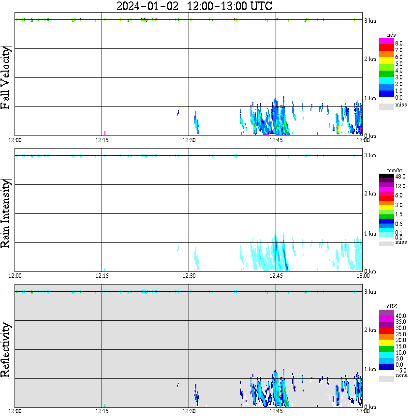Image resolution: width=411 pixels, height=420 pixels.
Task: Click the Rain Intensity axis label
Action: click(x=5, y=213)
